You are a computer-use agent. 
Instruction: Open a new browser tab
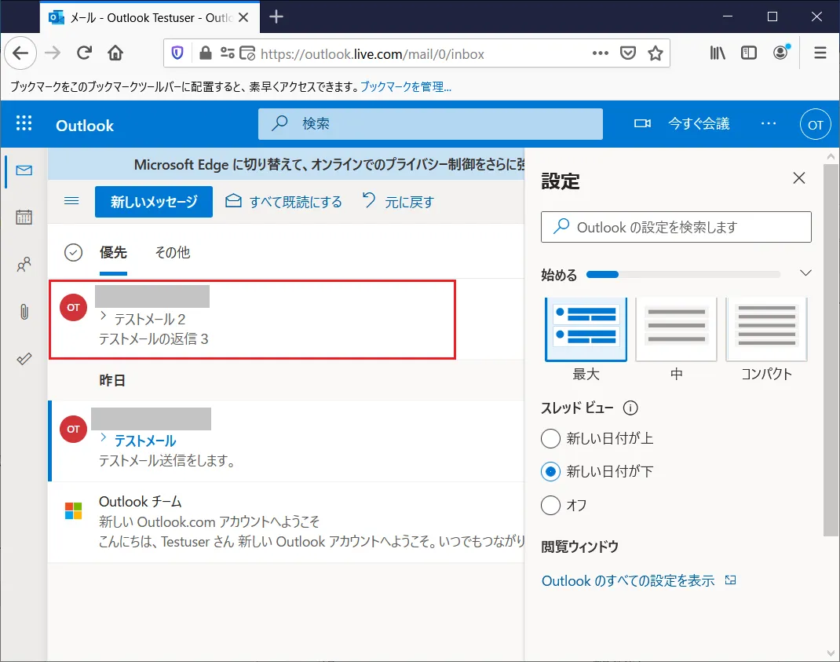tap(276, 17)
